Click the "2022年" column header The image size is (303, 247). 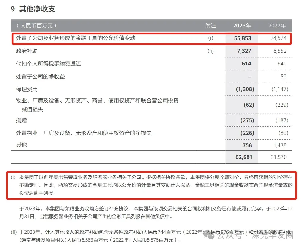[x=277, y=26]
